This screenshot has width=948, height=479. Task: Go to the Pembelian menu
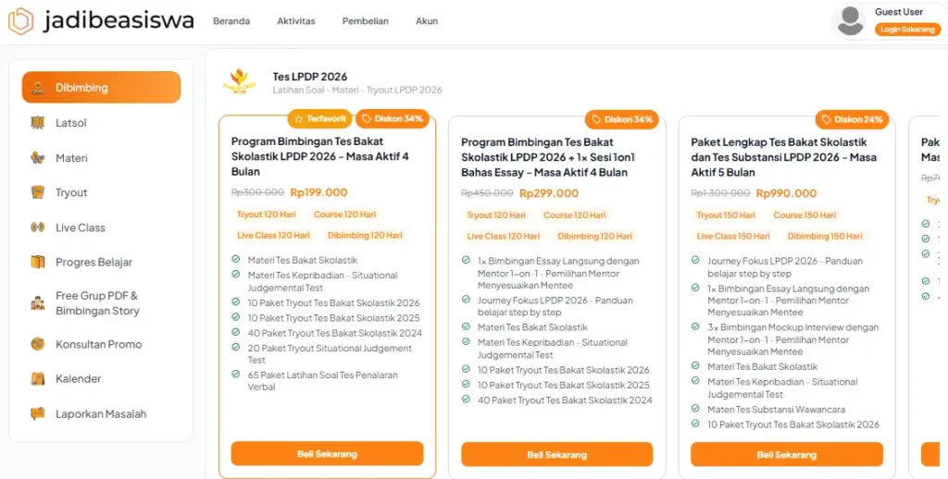tap(365, 21)
